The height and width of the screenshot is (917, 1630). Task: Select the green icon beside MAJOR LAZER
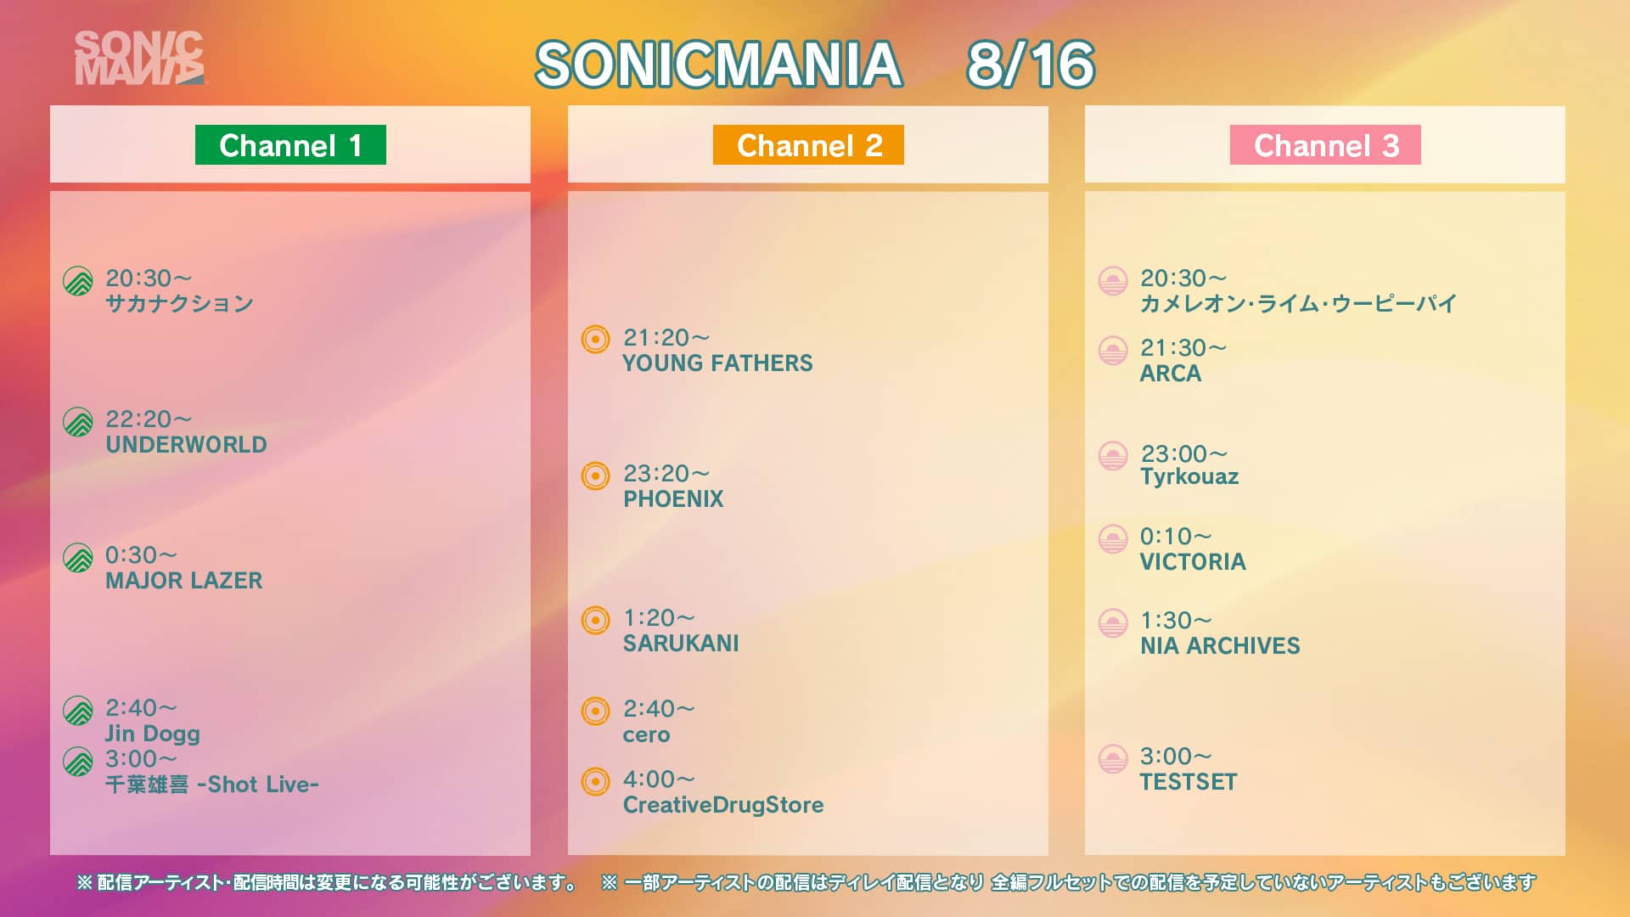pos(78,558)
